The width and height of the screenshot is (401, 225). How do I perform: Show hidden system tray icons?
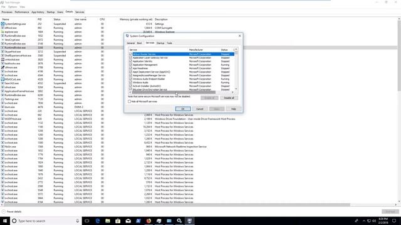click(x=364, y=221)
